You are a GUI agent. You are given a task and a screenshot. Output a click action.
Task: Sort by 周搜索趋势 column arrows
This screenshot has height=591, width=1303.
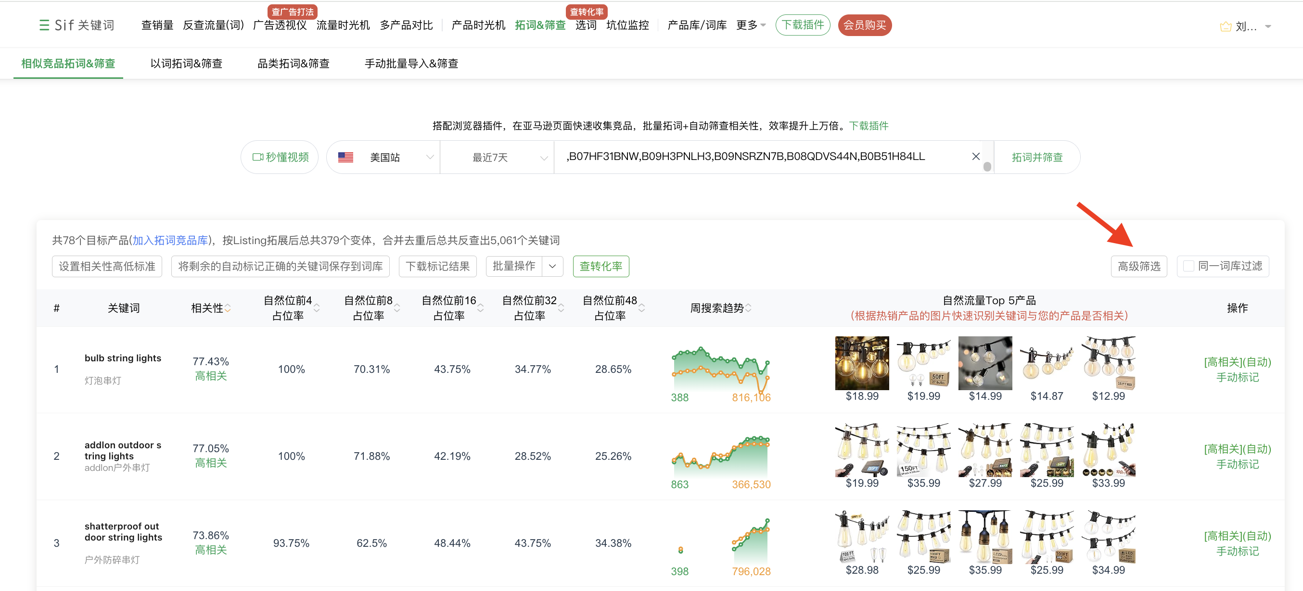coord(748,308)
